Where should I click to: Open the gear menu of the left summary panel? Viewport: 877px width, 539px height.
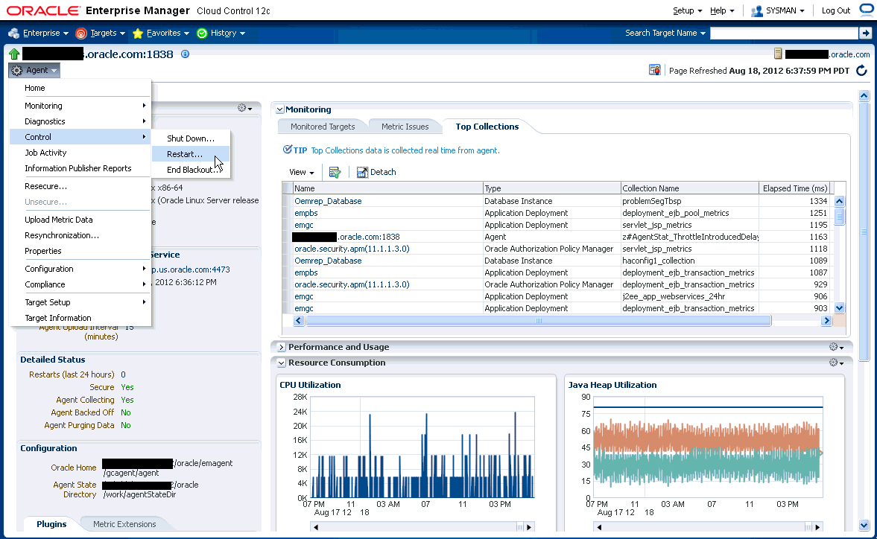(244, 108)
